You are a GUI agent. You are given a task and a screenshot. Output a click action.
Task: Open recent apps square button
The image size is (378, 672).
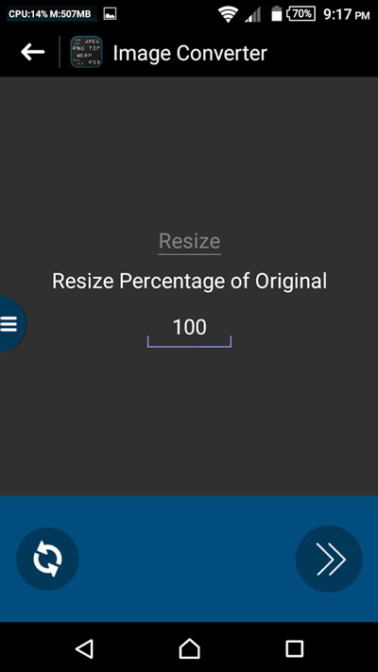coord(294,648)
